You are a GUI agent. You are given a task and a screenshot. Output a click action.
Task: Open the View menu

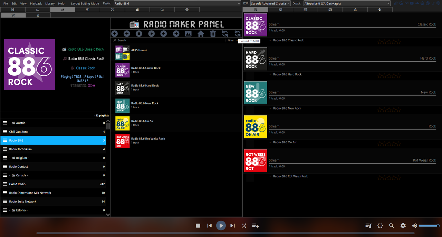click(x=23, y=3)
